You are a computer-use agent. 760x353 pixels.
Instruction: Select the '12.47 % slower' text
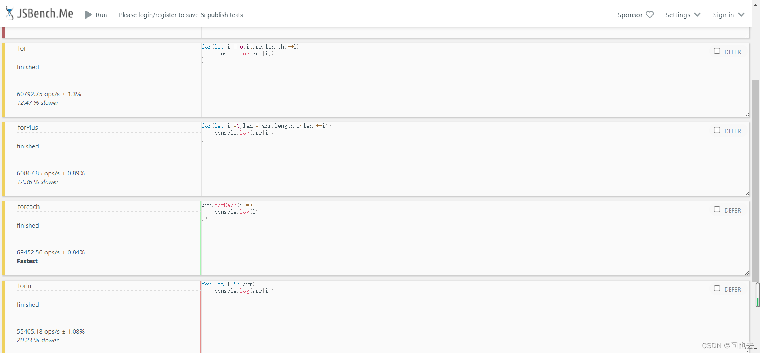pos(38,103)
